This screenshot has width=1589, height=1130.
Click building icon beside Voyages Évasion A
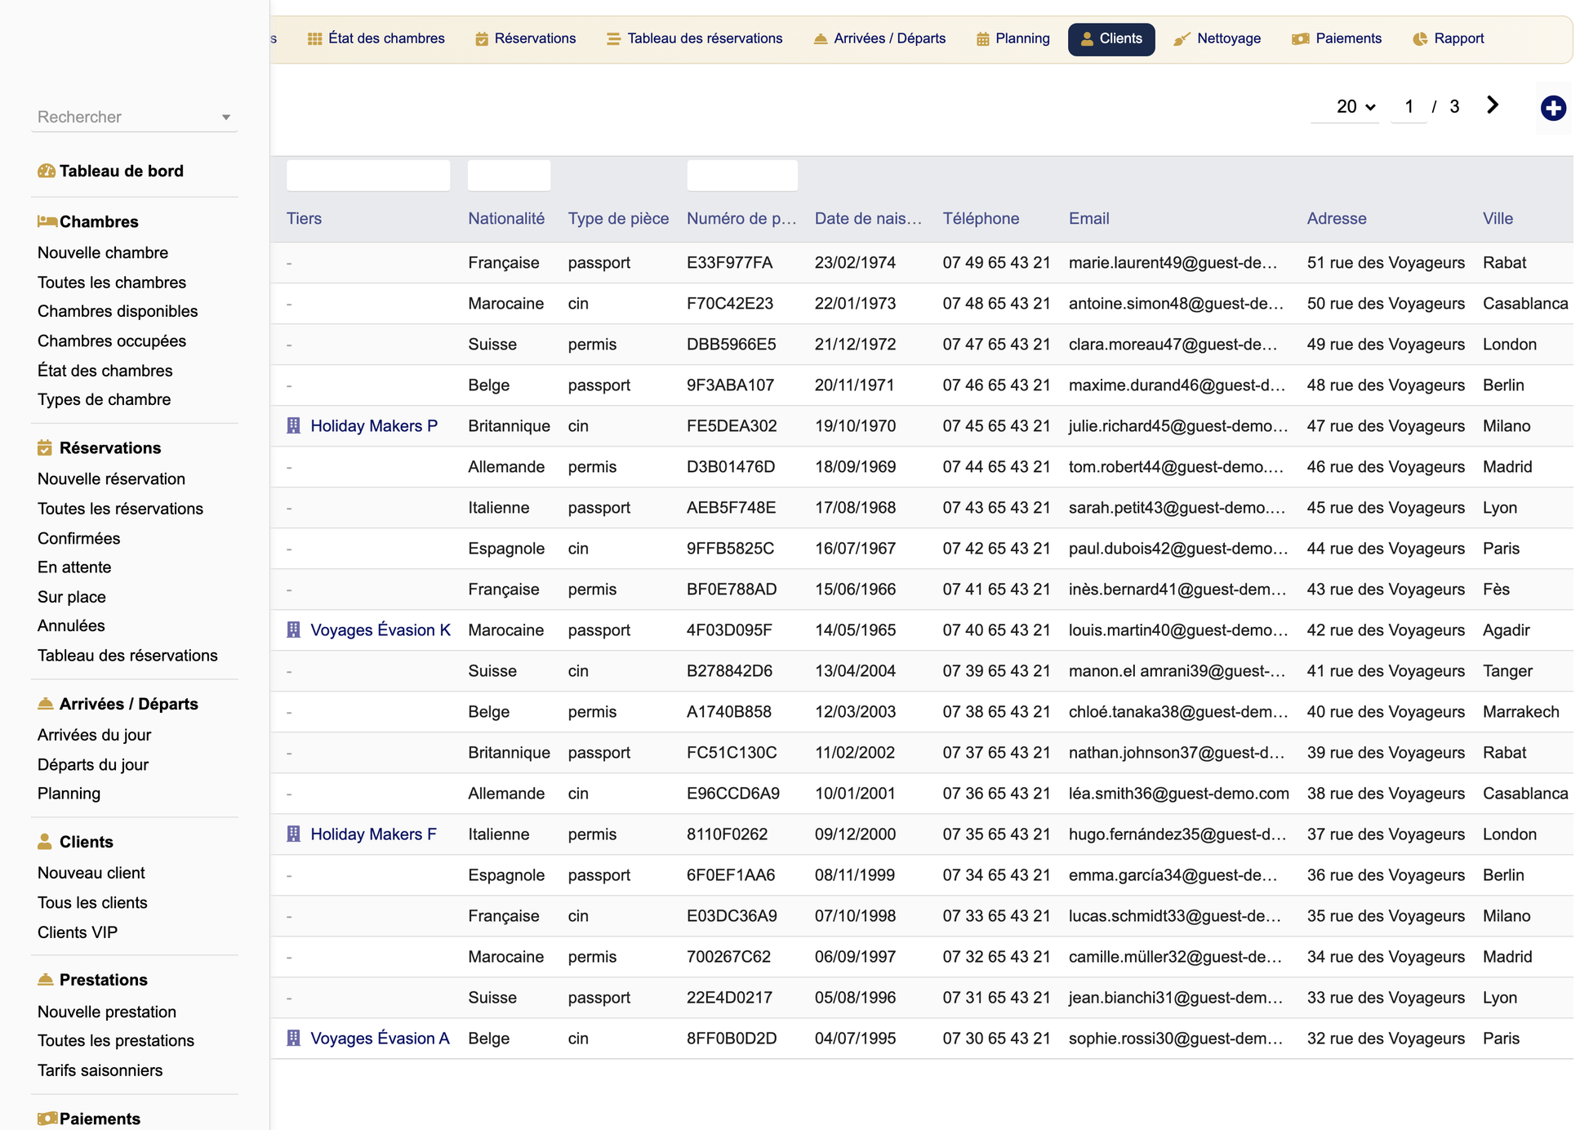(294, 1038)
